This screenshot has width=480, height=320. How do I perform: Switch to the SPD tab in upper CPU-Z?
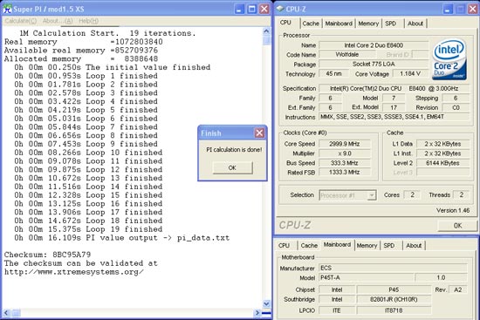pos(391,24)
